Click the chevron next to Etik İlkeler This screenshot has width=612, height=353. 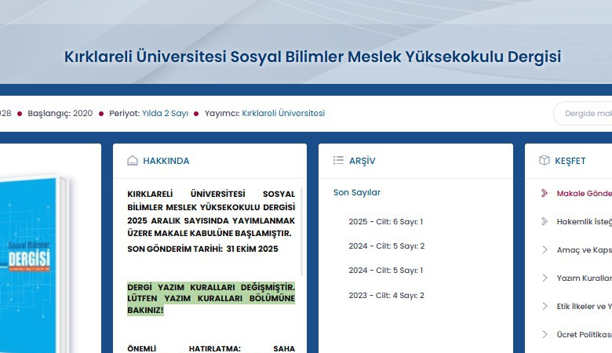545,306
